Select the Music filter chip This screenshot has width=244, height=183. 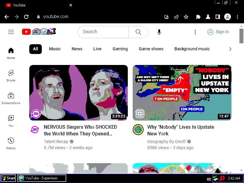point(55,49)
